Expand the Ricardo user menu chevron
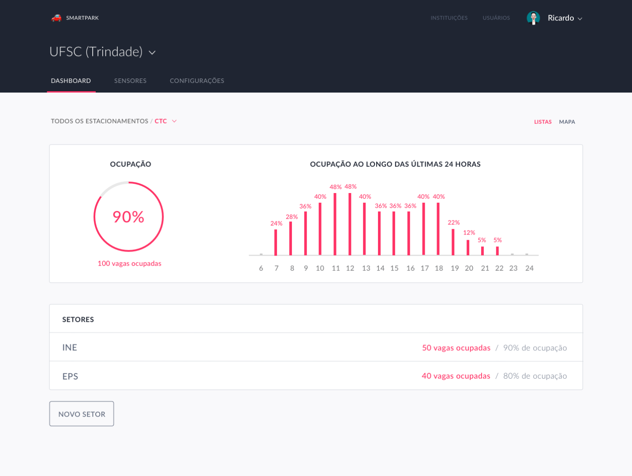Image resolution: width=632 pixels, height=476 pixels. coord(580,19)
